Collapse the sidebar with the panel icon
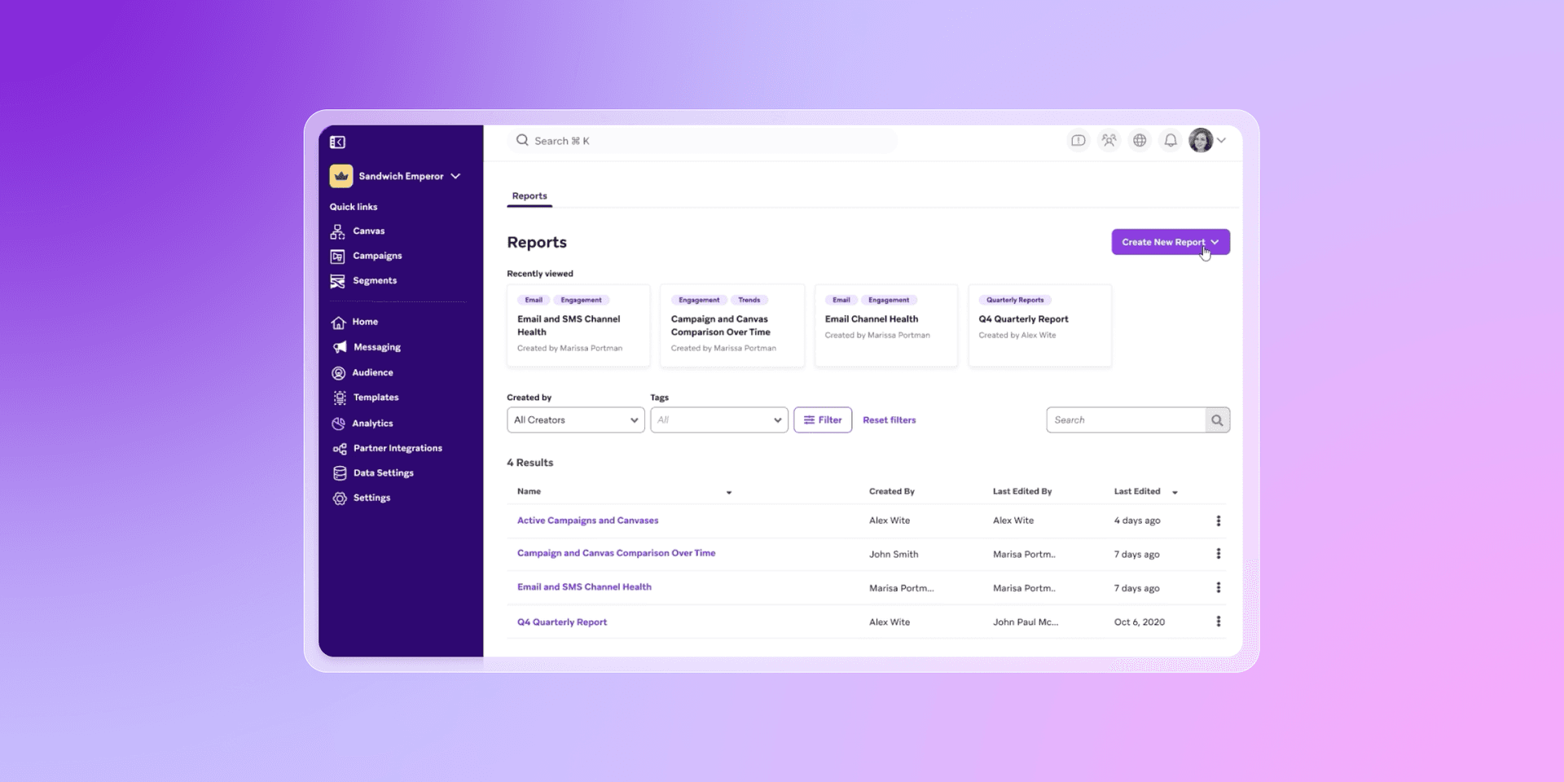Image resolution: width=1564 pixels, height=782 pixels. pos(337,143)
